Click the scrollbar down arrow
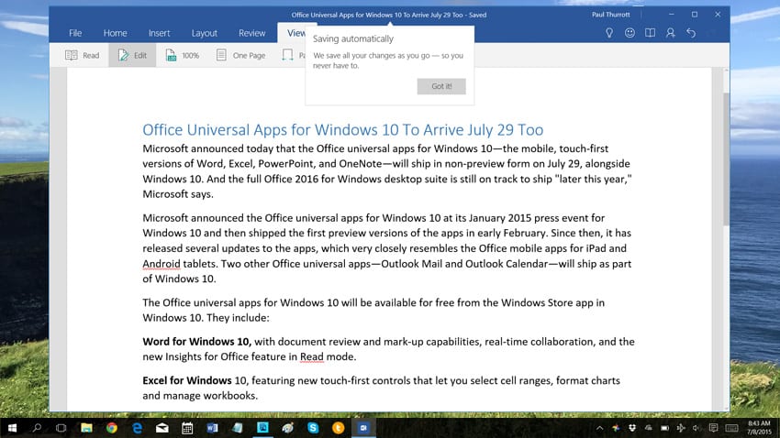 [x=726, y=408]
